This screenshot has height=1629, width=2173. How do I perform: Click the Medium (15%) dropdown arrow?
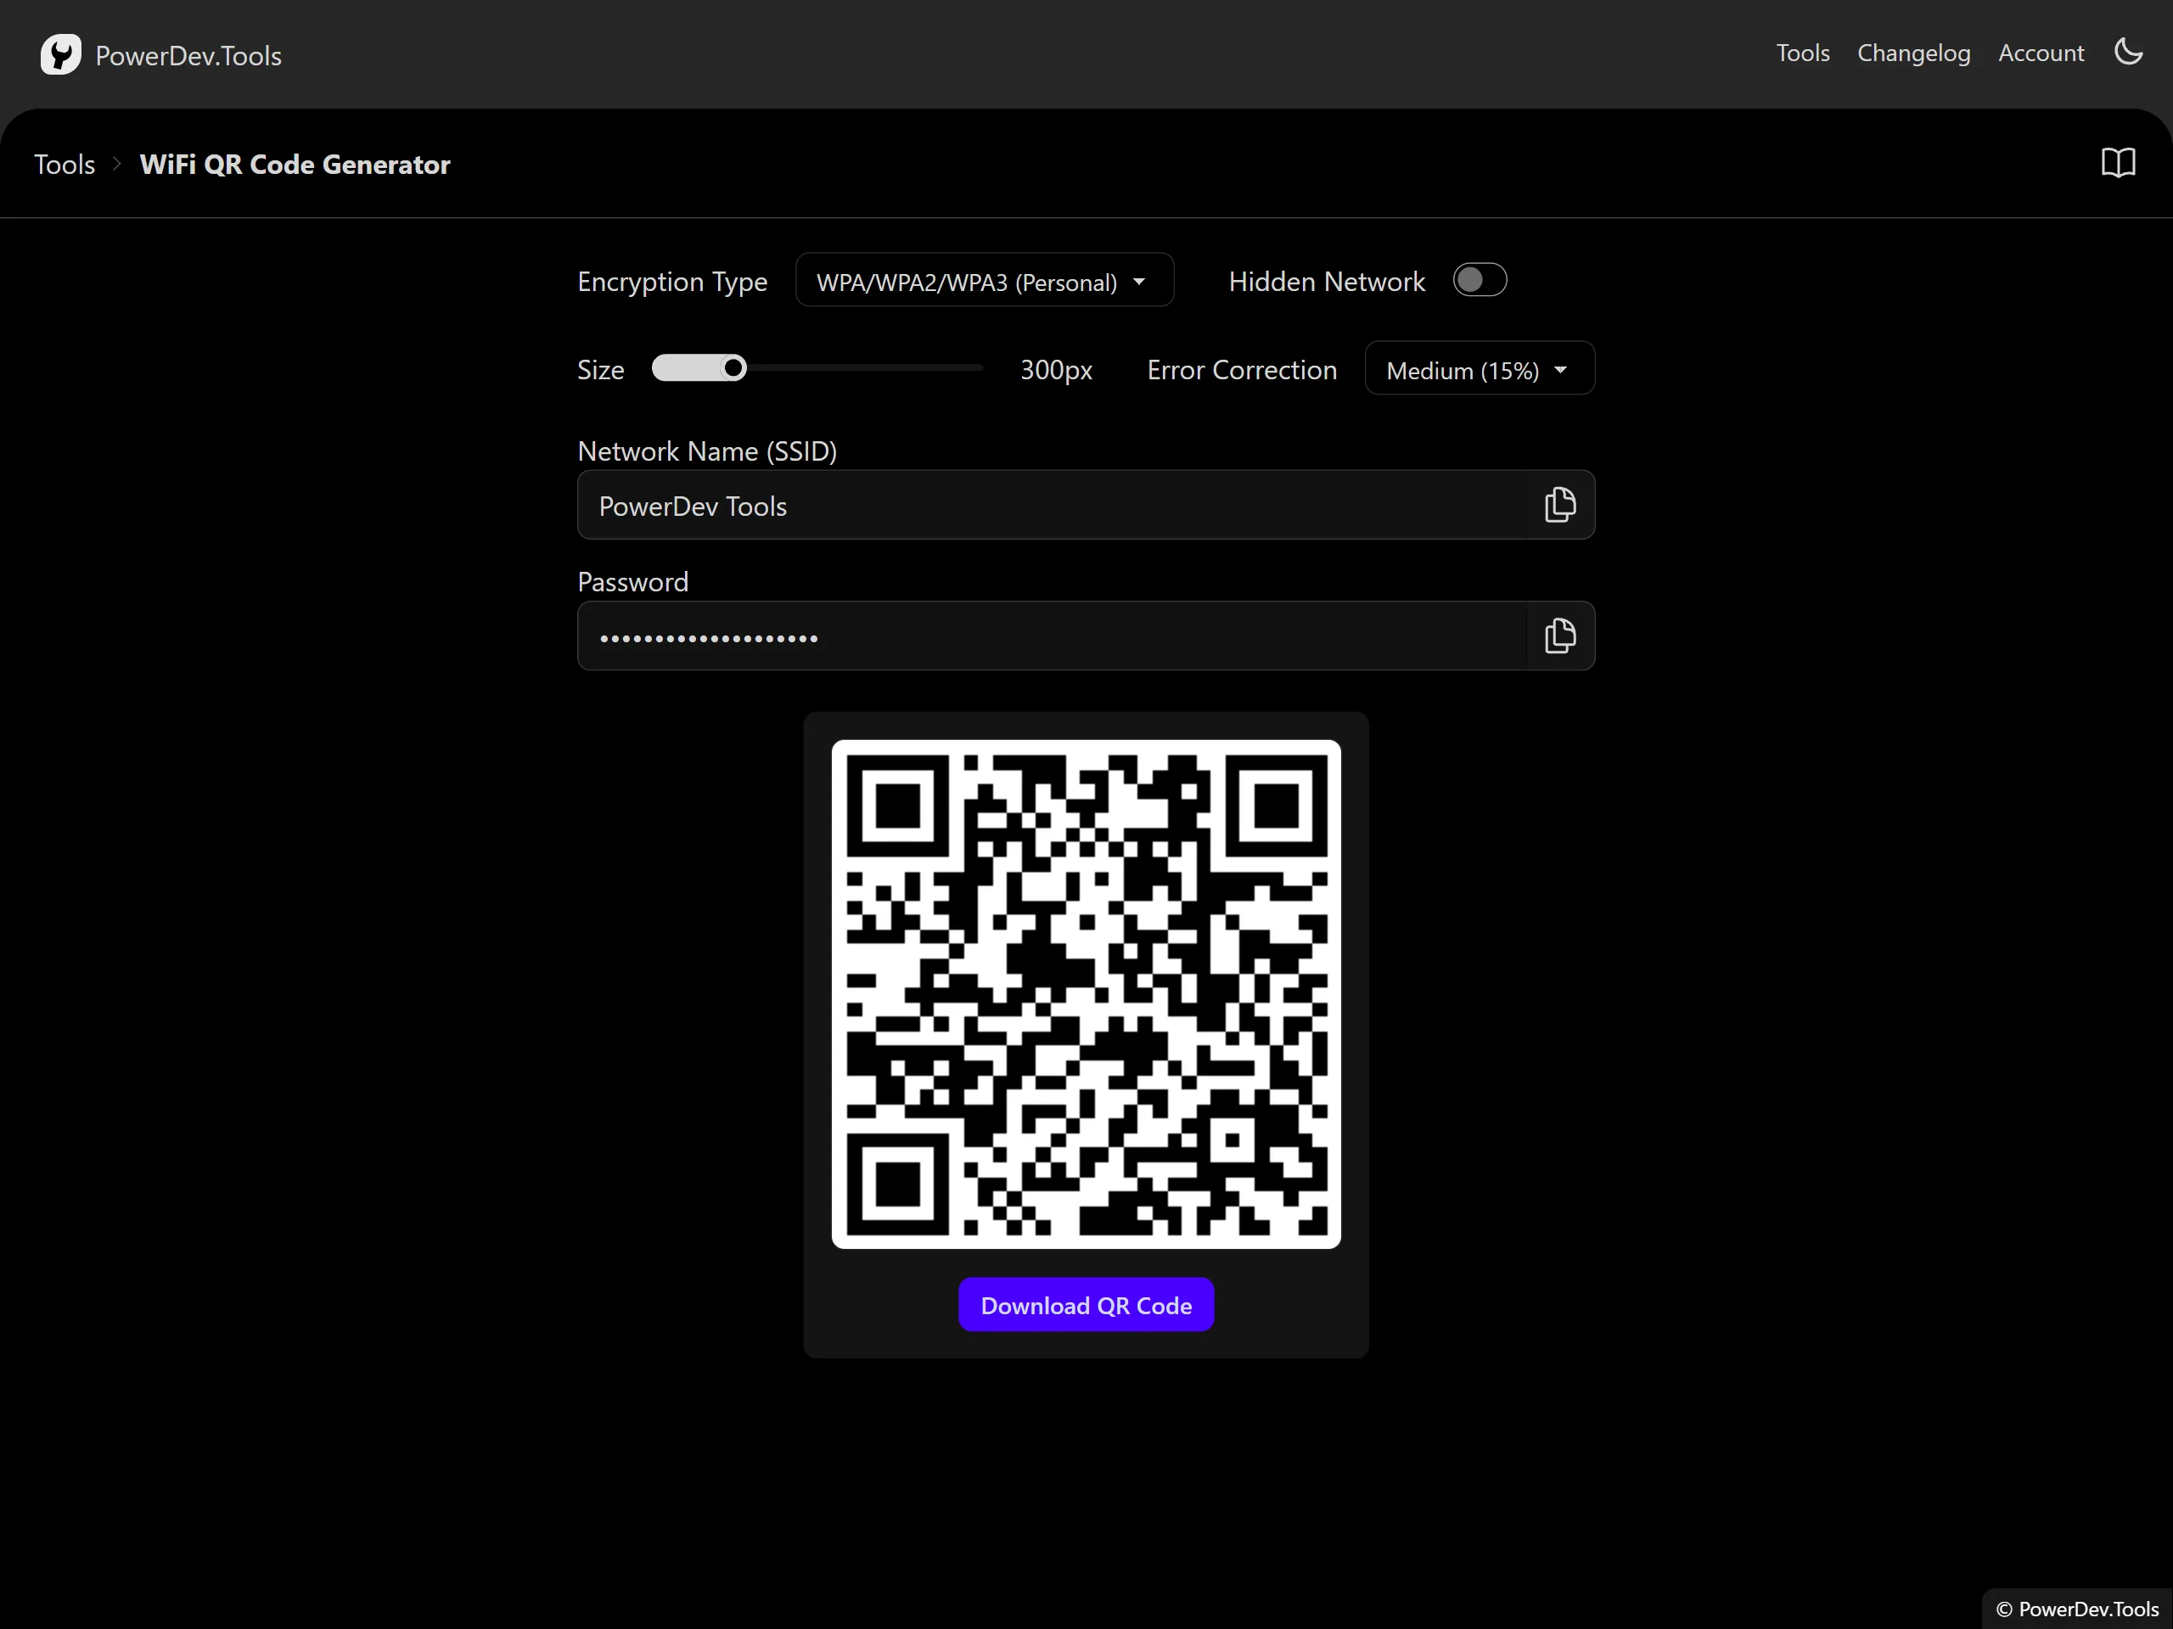[x=1560, y=370]
